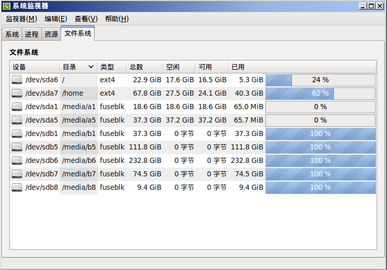Open the 监视器(M) menu
This screenshot has width=387, height=270.
(22, 19)
